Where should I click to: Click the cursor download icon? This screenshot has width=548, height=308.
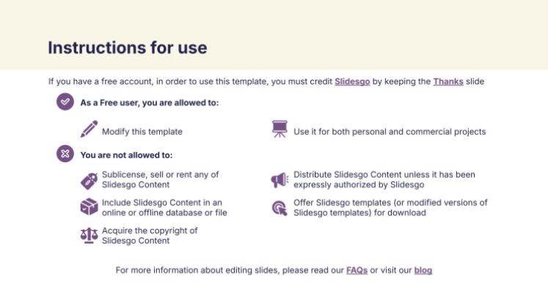pyautogui.click(x=280, y=208)
